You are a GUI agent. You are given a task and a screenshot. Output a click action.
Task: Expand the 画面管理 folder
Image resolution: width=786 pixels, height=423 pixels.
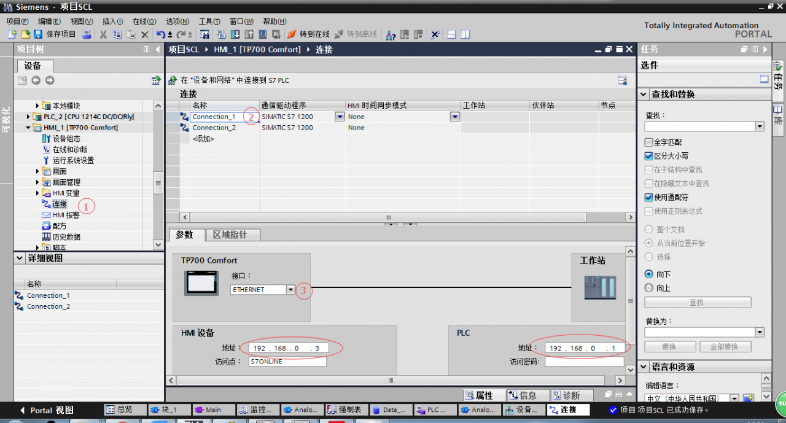pyautogui.click(x=37, y=182)
